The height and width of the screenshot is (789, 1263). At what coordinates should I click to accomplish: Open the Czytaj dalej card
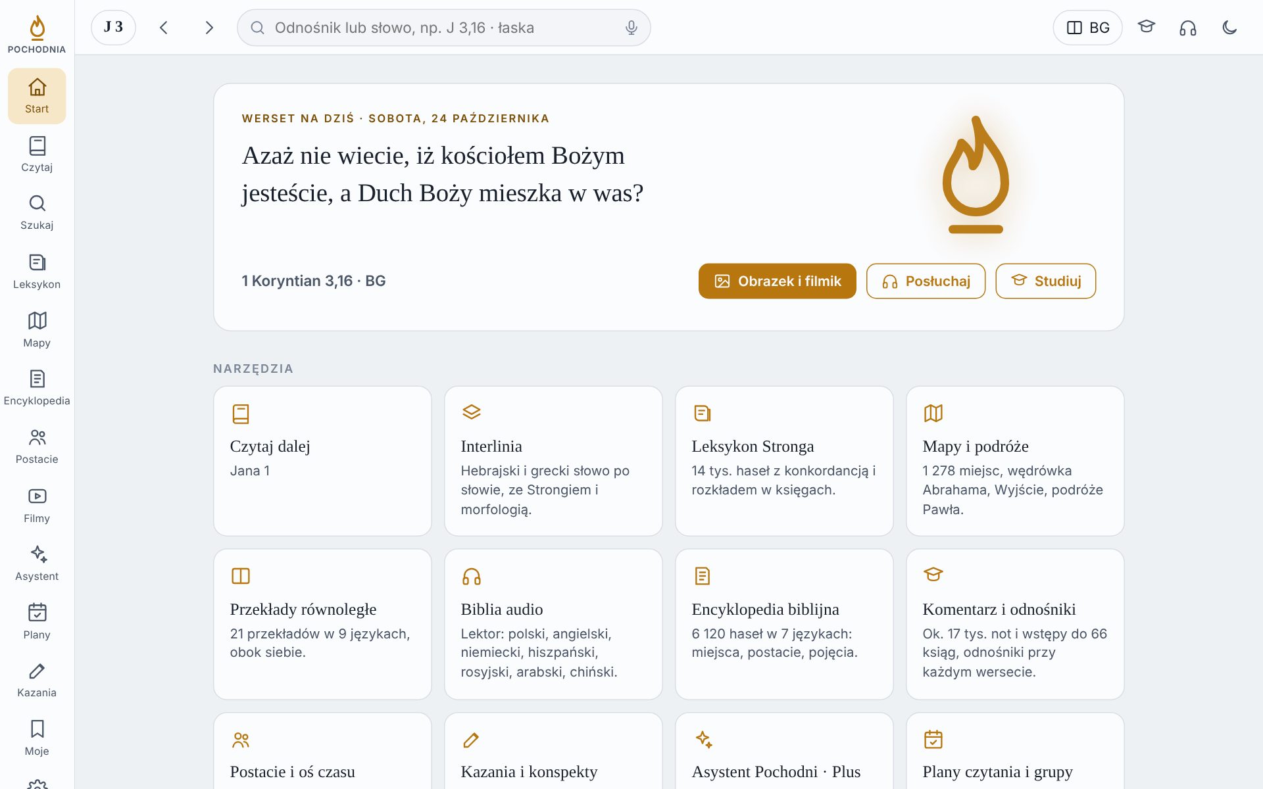pyautogui.click(x=322, y=461)
